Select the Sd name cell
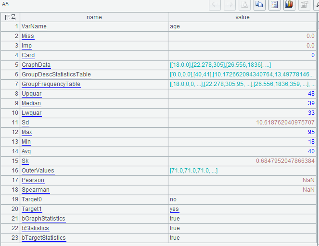This screenshot has width=319, height=246. (94, 123)
